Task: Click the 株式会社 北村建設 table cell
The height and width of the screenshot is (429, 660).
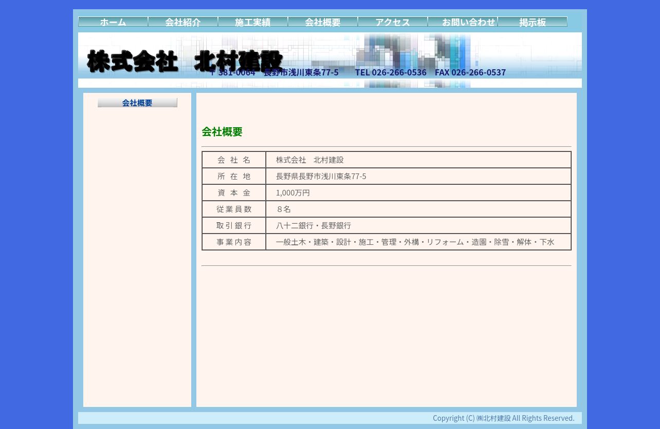Action: coord(418,160)
